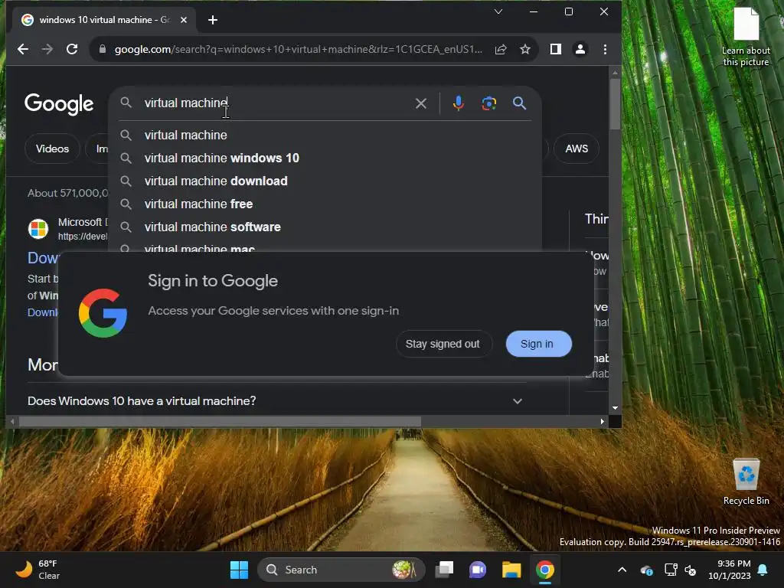Select 'Learn about this picture' desktop icon
Image resolution: width=784 pixels, height=588 pixels.
click(x=746, y=38)
